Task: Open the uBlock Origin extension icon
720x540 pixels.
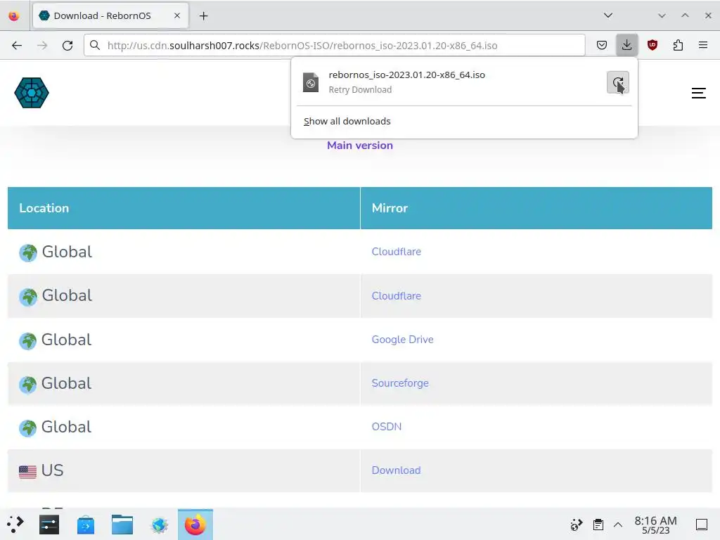Action: 652,45
